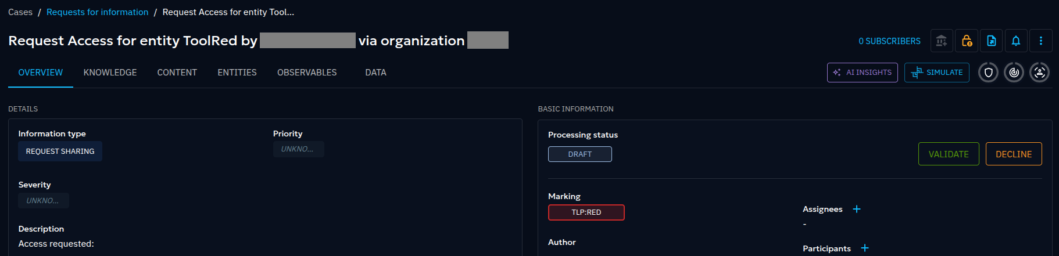Open AI Insights
This screenshot has width=1059, height=256.
click(862, 73)
